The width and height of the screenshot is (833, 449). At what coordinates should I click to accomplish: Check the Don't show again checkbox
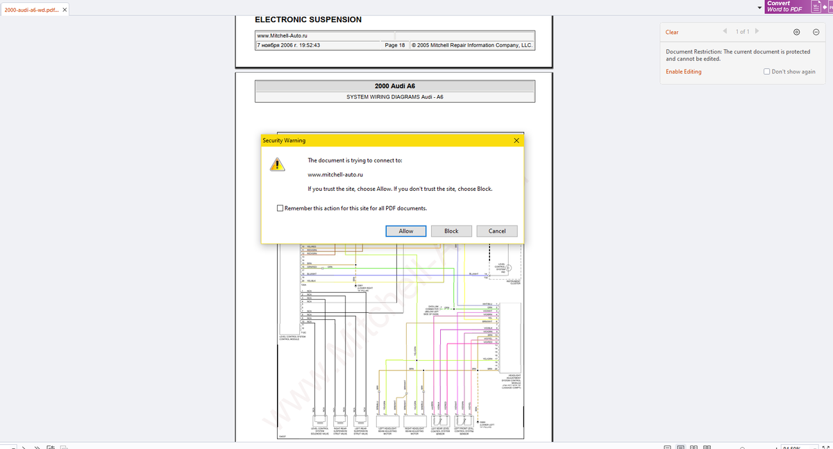coord(767,71)
